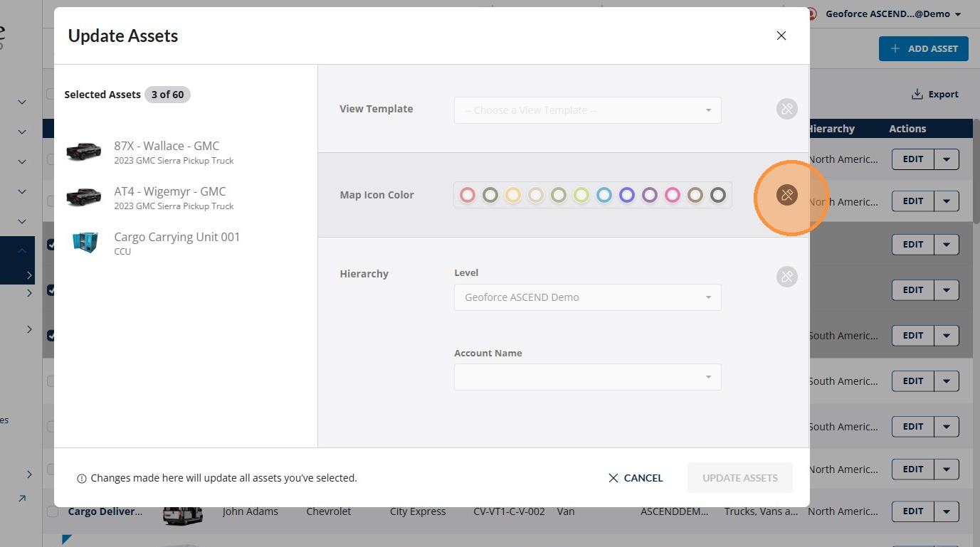Image resolution: width=980 pixels, height=547 pixels.
Task: Click the 'John Adams' cell
Action: pyautogui.click(x=250, y=511)
